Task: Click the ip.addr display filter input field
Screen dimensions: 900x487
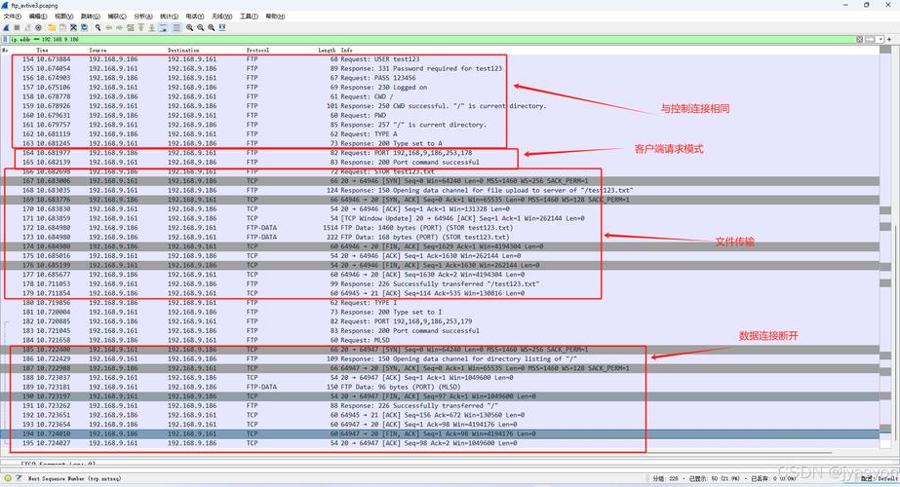Action: [390, 39]
